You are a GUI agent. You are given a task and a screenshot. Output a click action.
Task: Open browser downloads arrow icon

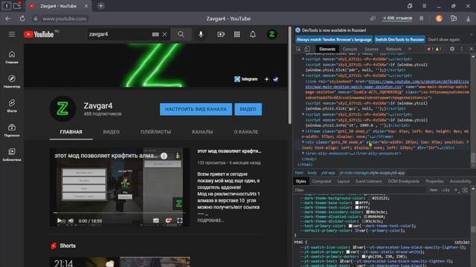tap(468, 19)
